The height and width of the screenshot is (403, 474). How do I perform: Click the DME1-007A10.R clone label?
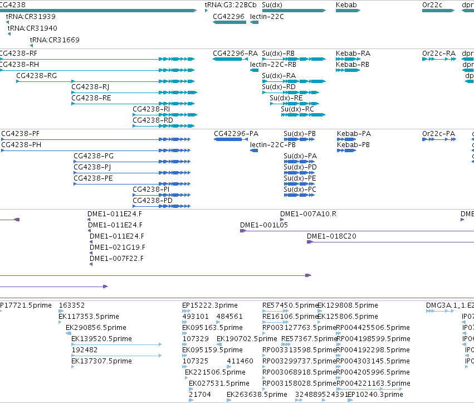pyautogui.click(x=308, y=214)
